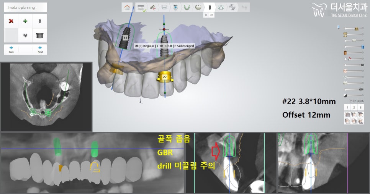Screen dimensions: 370x194
Task: Select the crown tooth design step icon
Action: (x=198, y=7)
